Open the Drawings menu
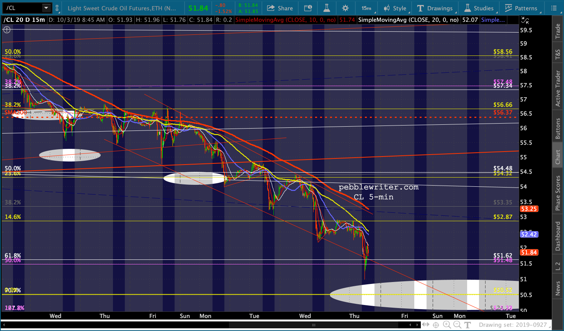Image resolution: width=564 pixels, height=331 pixels. pyautogui.click(x=435, y=8)
